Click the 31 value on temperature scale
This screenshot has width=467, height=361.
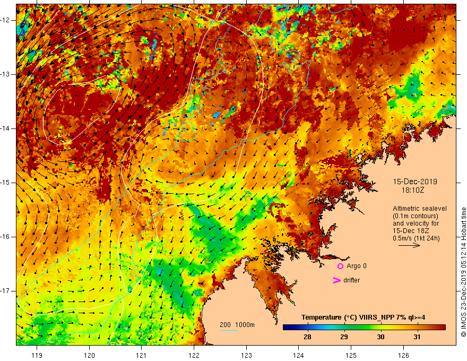[x=417, y=337]
